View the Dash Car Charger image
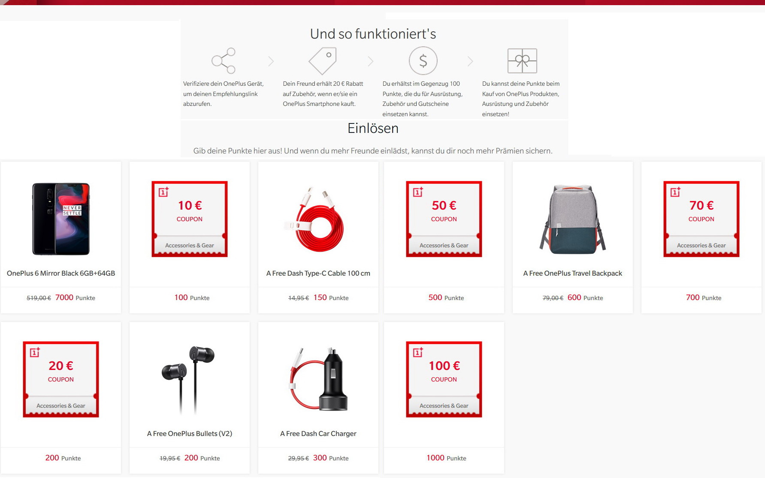The width and height of the screenshot is (765, 478). [x=318, y=379]
